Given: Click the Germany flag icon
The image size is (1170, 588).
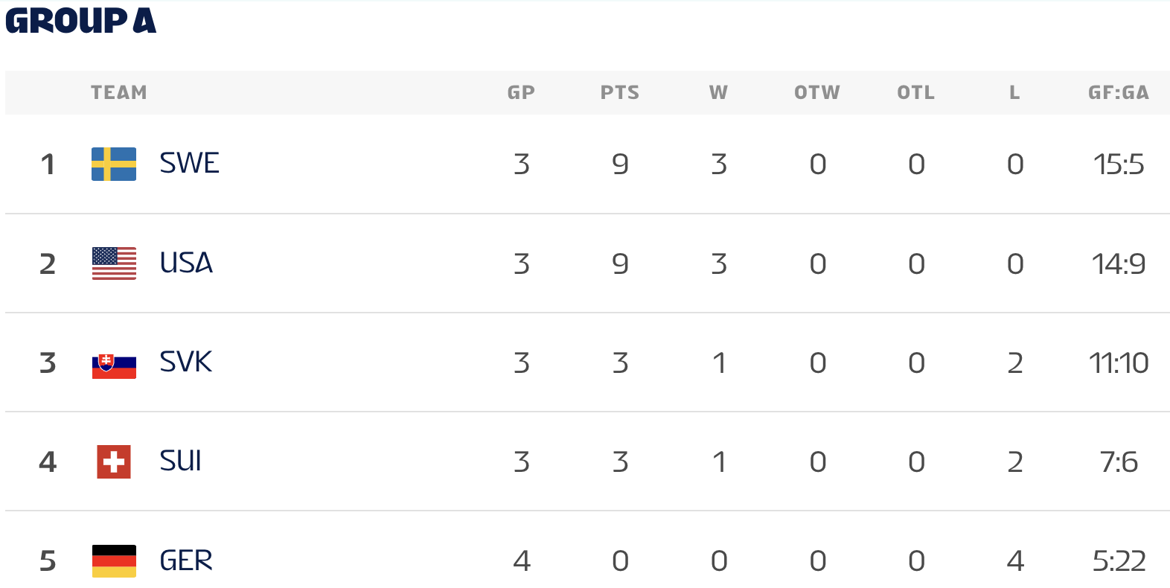Looking at the screenshot, I should pos(114,560).
